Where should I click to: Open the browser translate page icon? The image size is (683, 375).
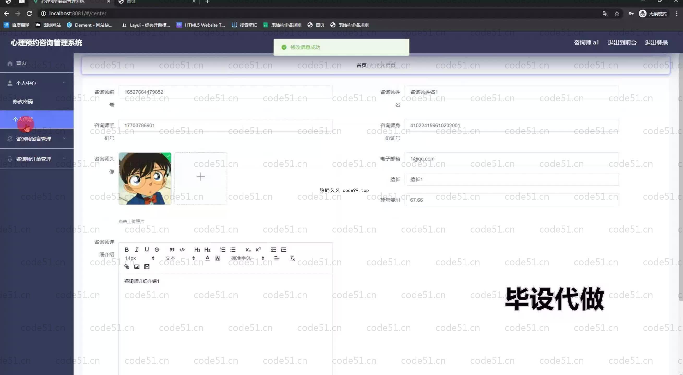[605, 14]
